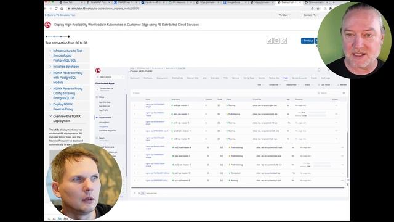Expand Infrastructure to Test the deployed PostgreSQL SQL
The image size is (394, 222).
67,55
